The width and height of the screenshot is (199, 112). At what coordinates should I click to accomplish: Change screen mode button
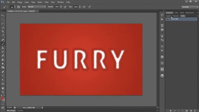[3, 108]
